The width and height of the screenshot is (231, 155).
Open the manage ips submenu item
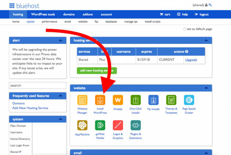pos(131,22)
